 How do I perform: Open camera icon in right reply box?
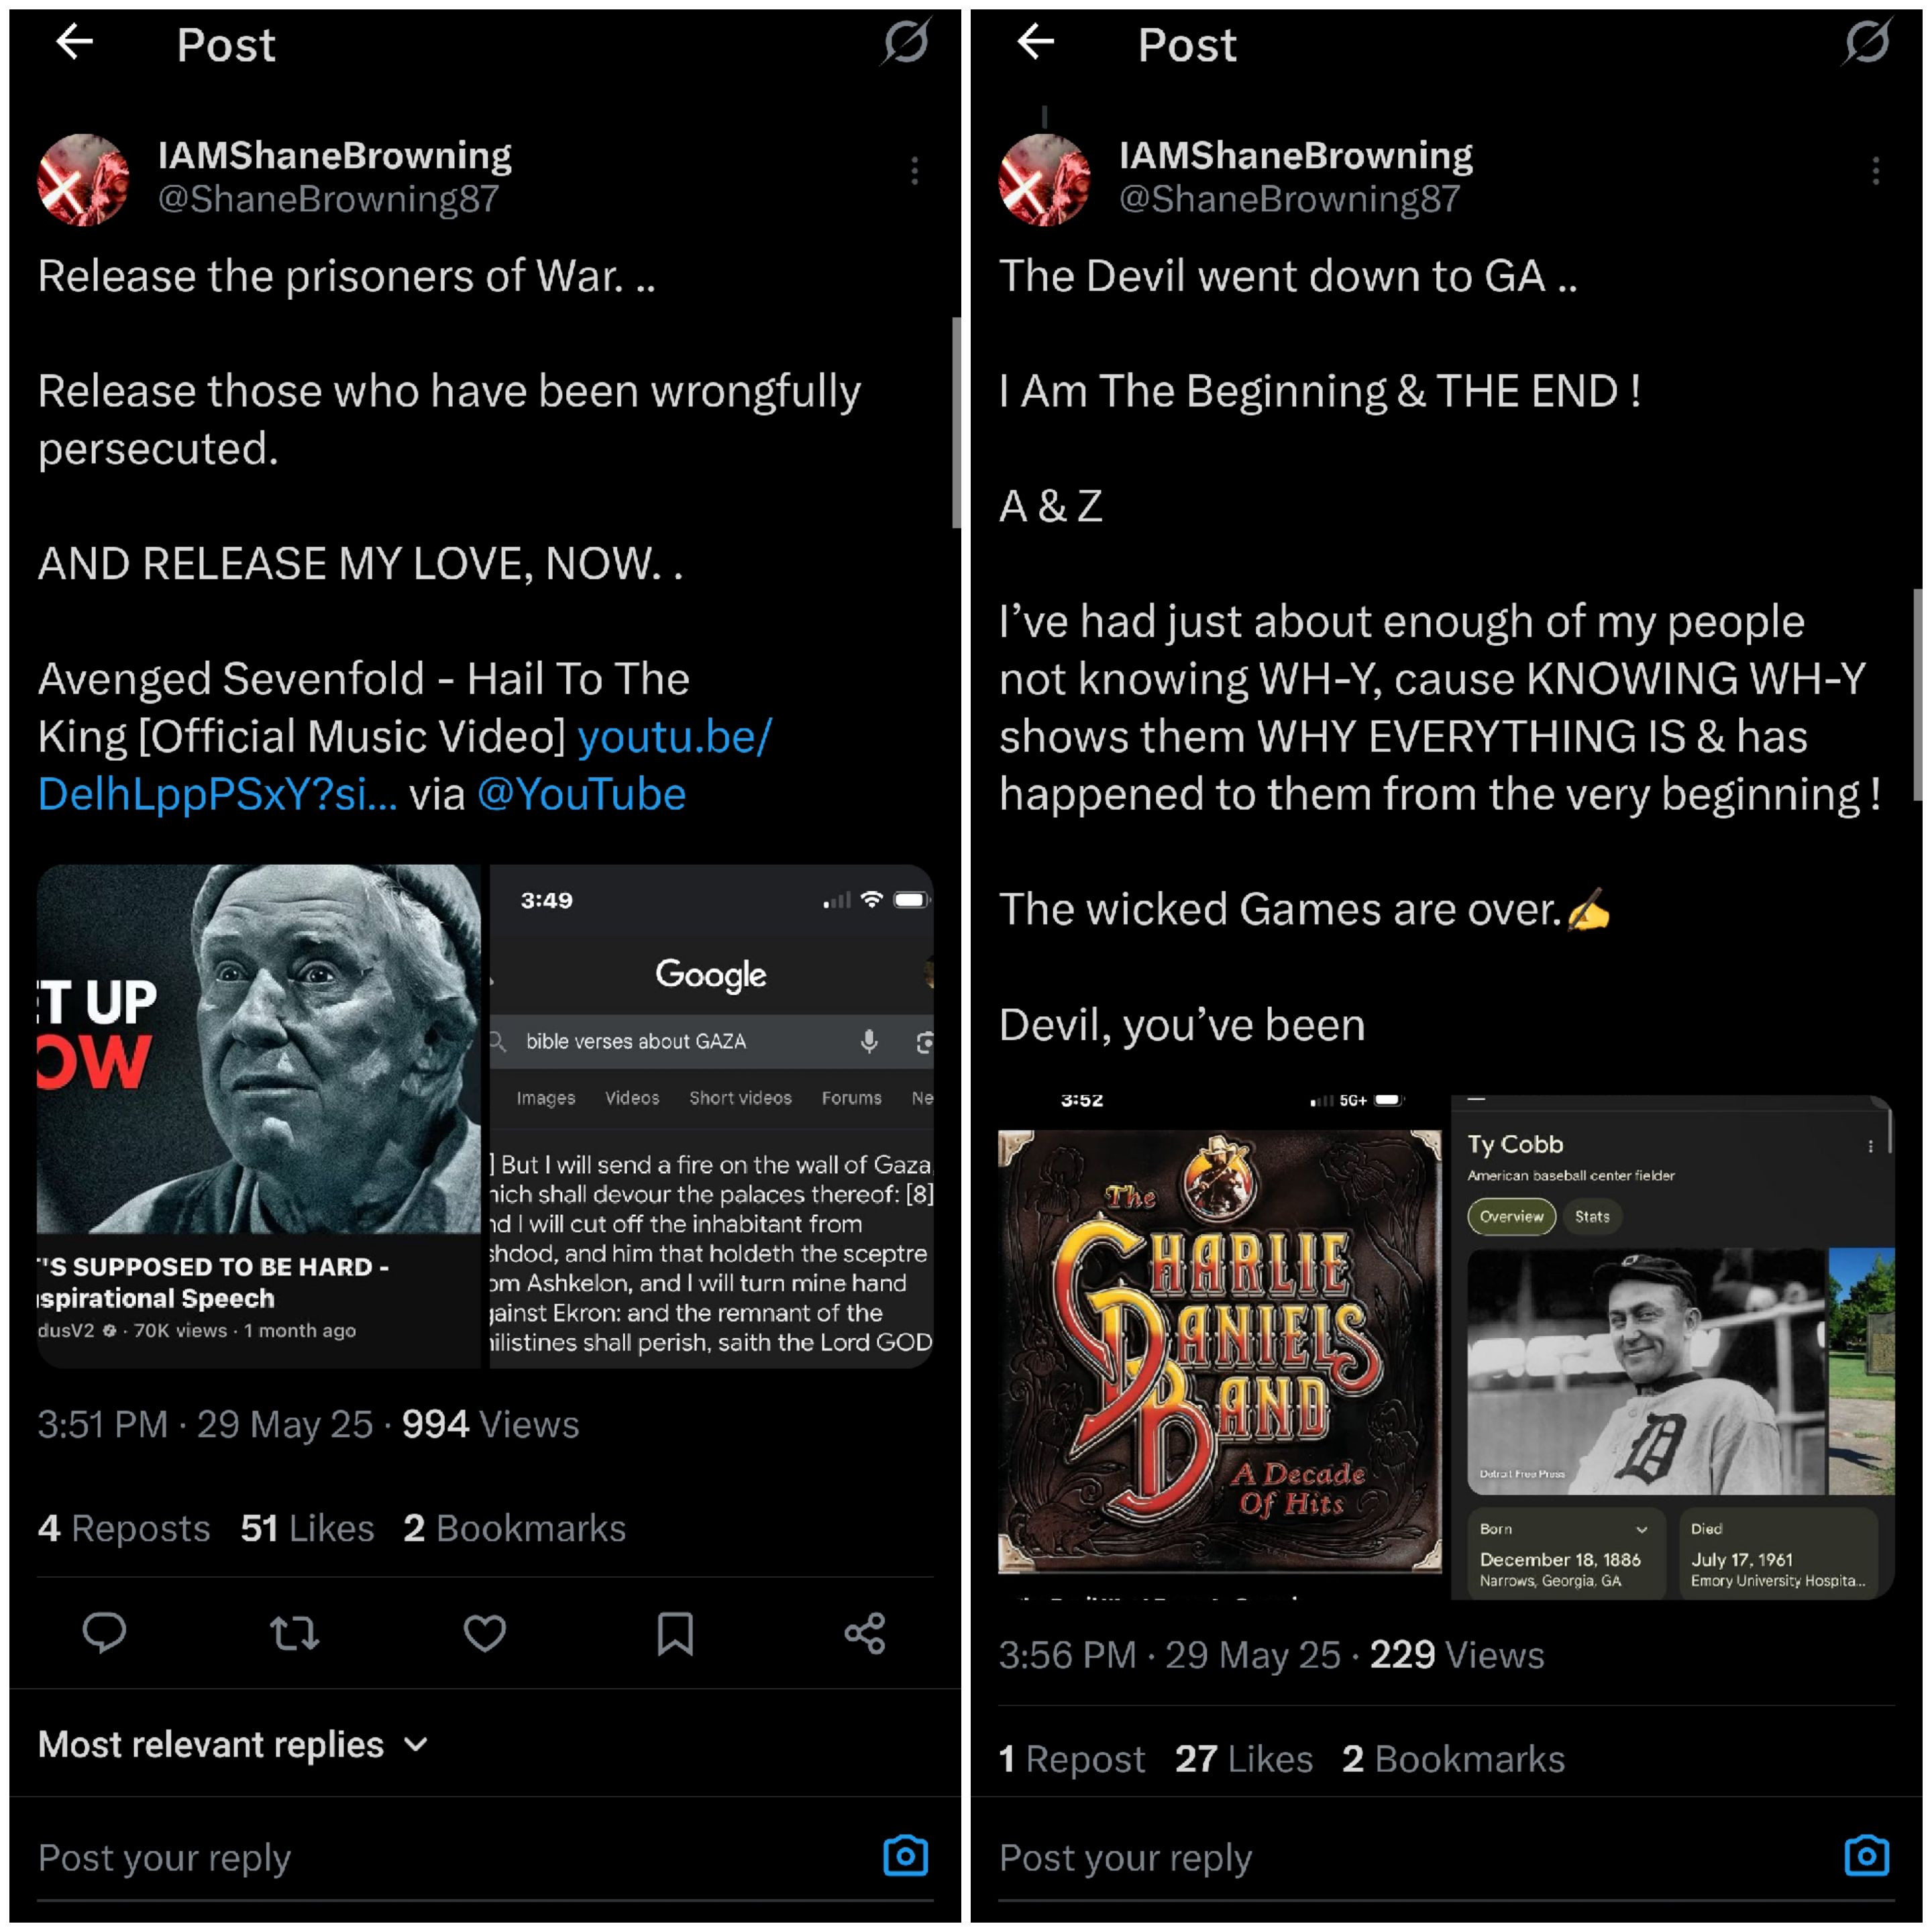pyautogui.click(x=1867, y=1856)
